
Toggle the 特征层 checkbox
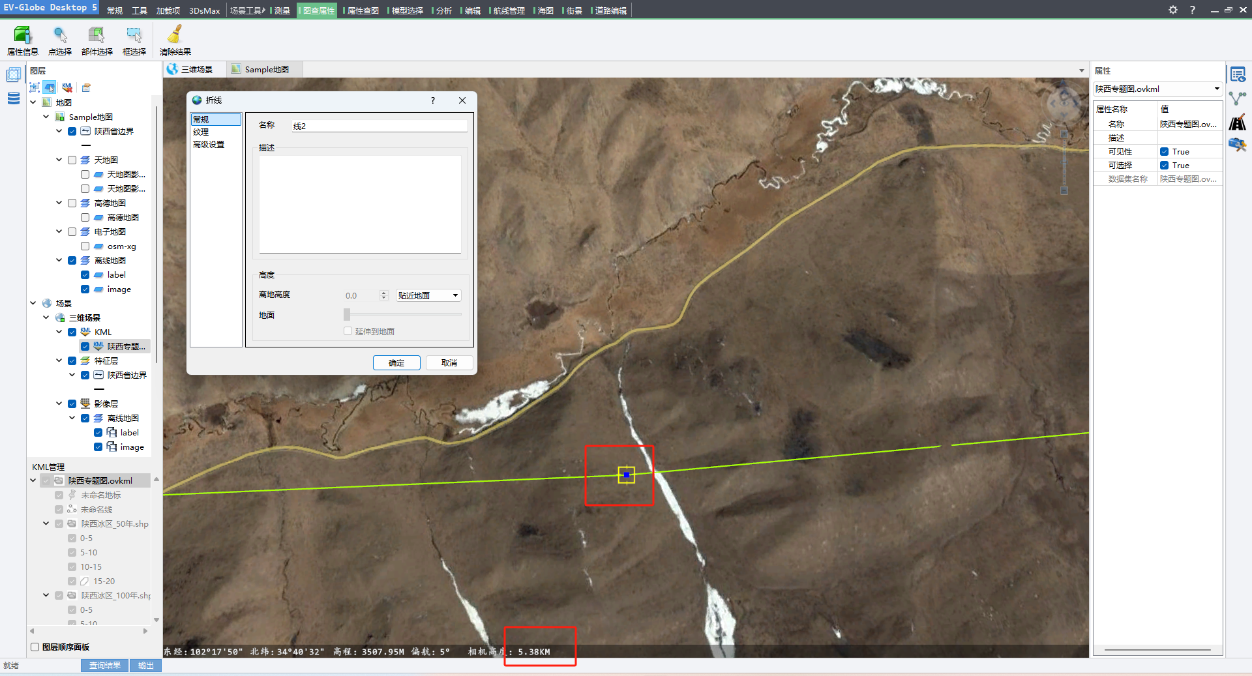[x=72, y=360]
